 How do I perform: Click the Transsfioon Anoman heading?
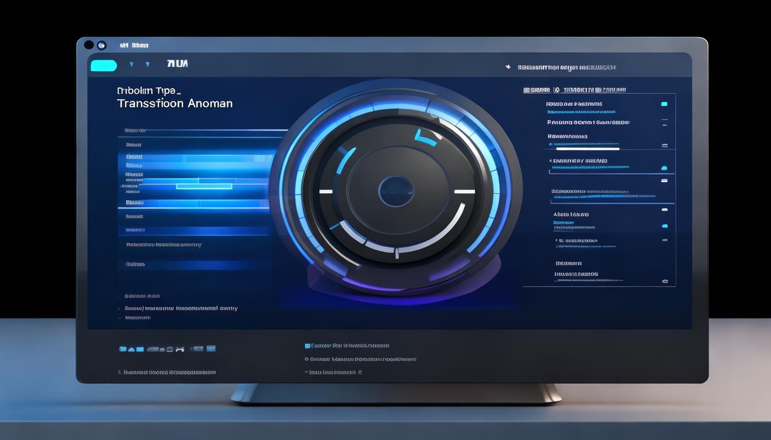click(174, 104)
